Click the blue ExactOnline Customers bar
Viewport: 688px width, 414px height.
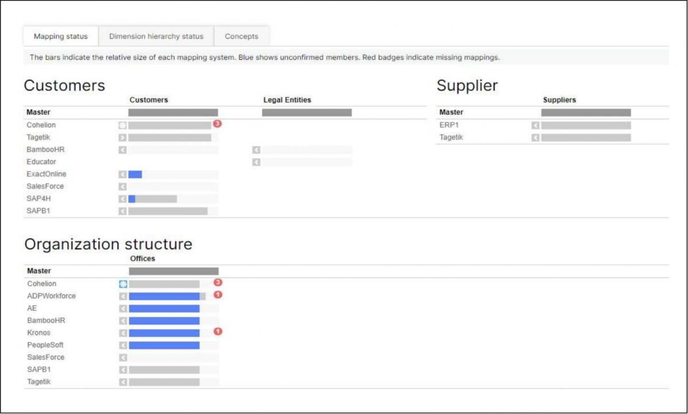[x=135, y=174]
